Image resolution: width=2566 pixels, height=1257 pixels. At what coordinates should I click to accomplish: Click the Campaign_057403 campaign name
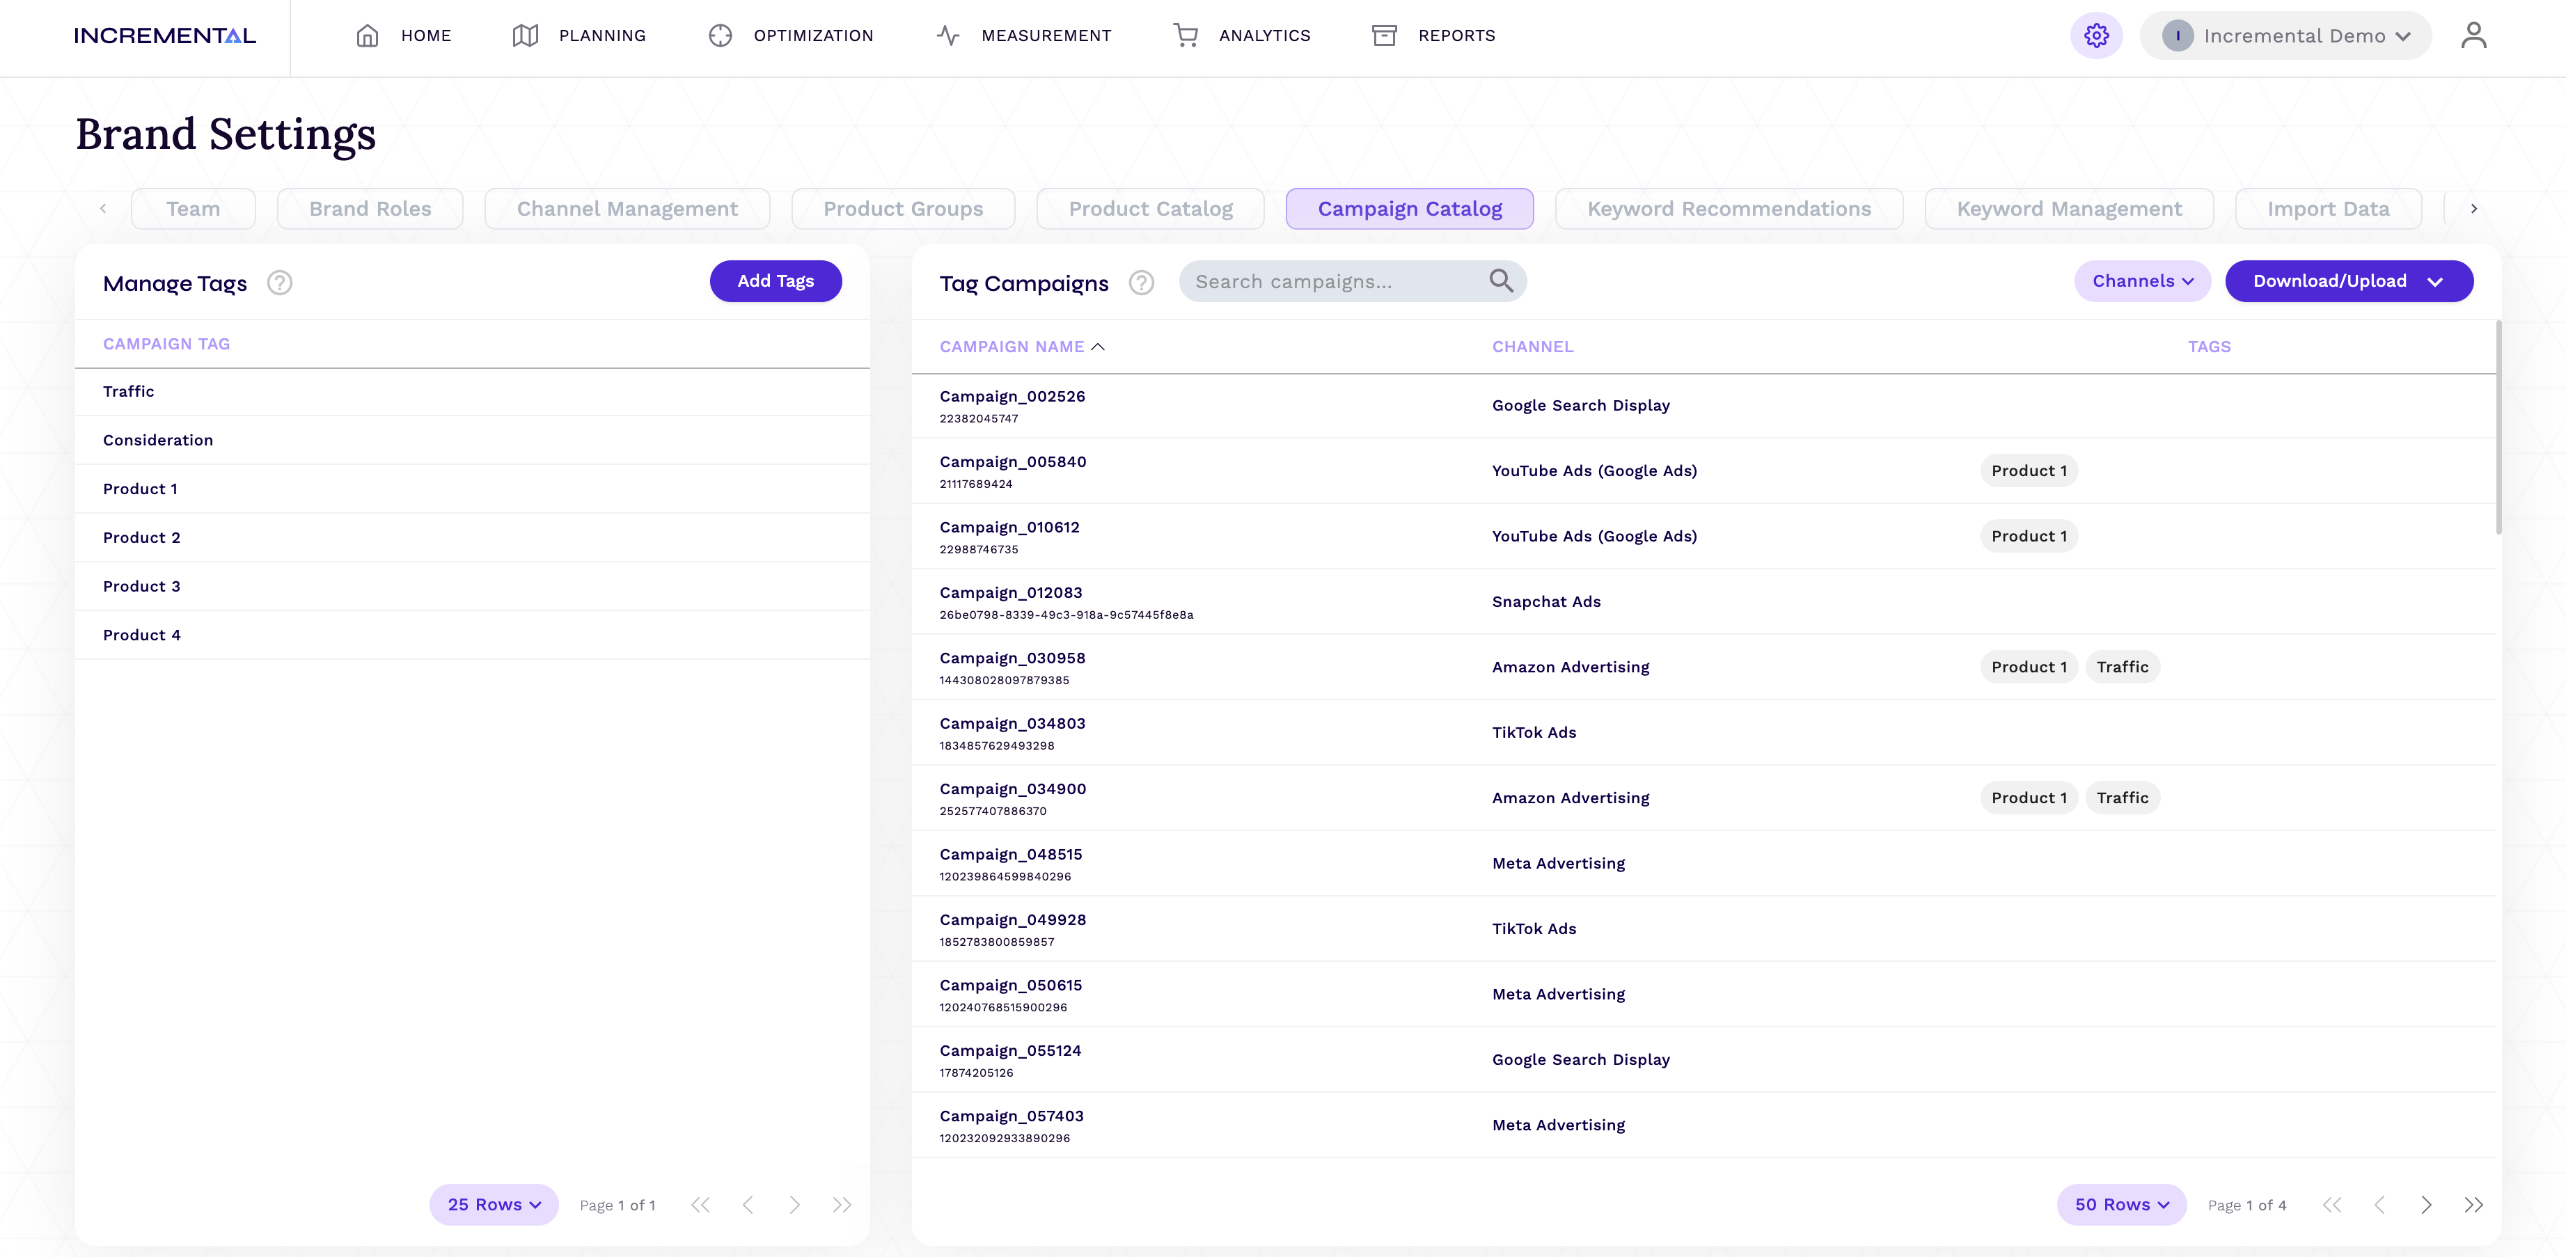click(1011, 1116)
